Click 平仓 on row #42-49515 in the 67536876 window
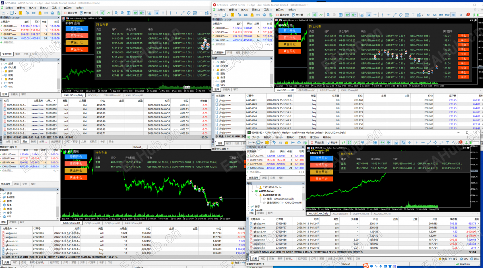Image resolution: width=483 pixels, height=268 pixels. (464, 35)
